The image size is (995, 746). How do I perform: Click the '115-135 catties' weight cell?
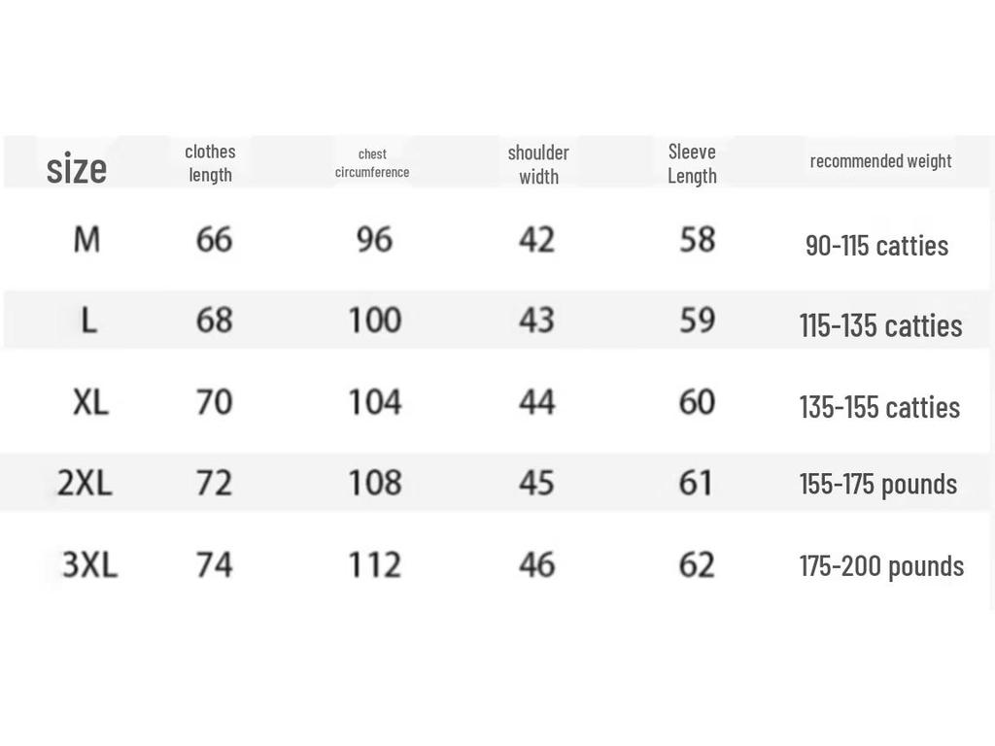click(880, 325)
